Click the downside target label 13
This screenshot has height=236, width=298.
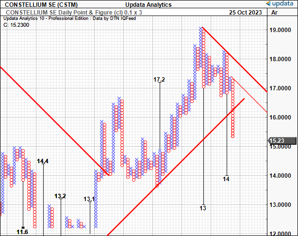click(x=203, y=208)
